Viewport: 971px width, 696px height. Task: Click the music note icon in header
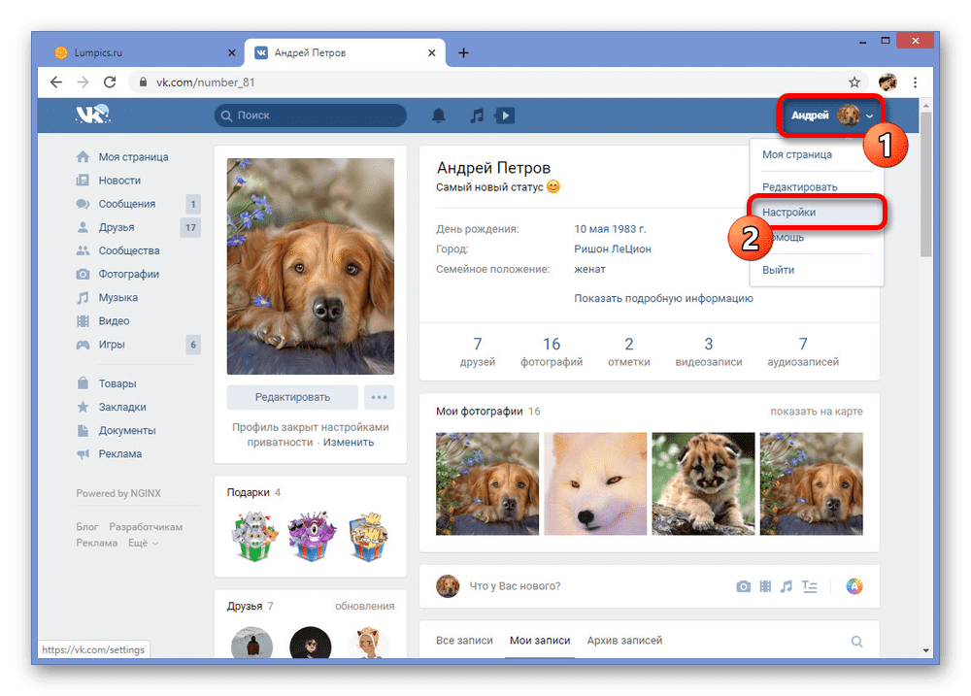(x=476, y=116)
